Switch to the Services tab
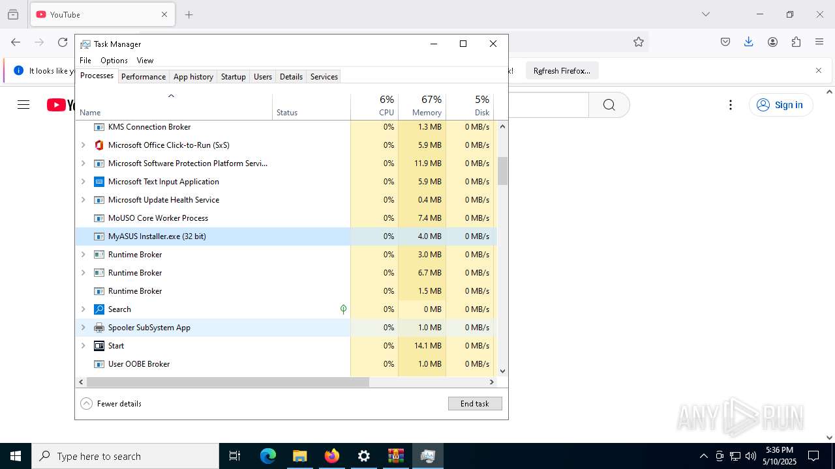 click(x=324, y=77)
